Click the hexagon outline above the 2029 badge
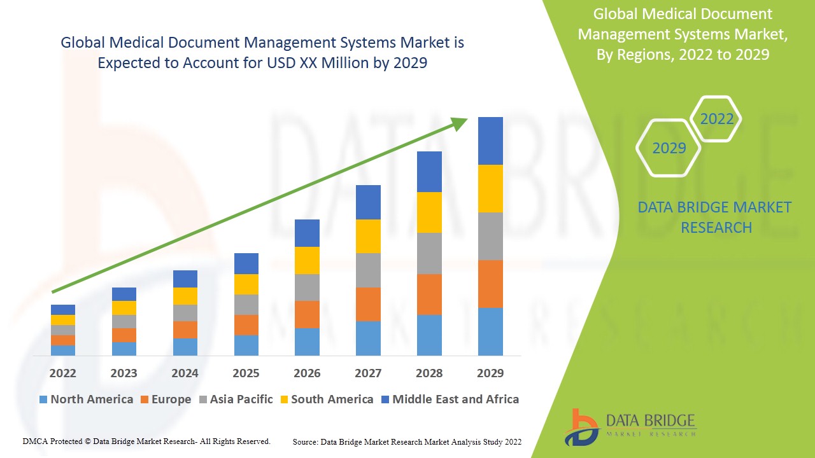Viewport: 815px width, 458px height. pos(716,118)
